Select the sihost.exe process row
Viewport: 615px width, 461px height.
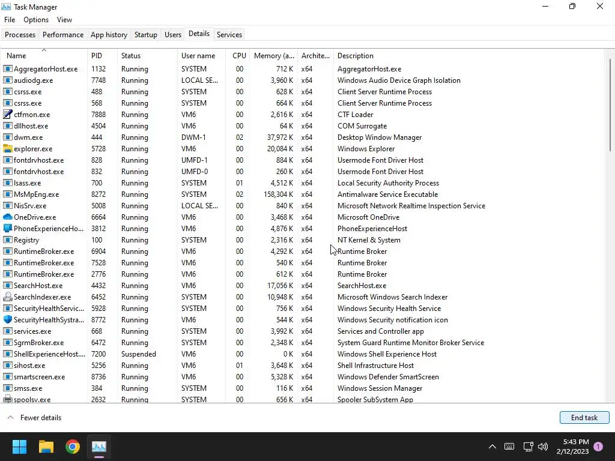pos(303,365)
